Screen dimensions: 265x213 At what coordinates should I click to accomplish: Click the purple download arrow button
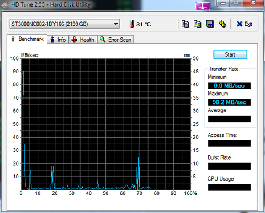[x=203, y=7]
